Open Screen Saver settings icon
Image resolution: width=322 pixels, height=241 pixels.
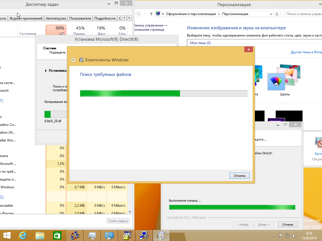click(318, 143)
